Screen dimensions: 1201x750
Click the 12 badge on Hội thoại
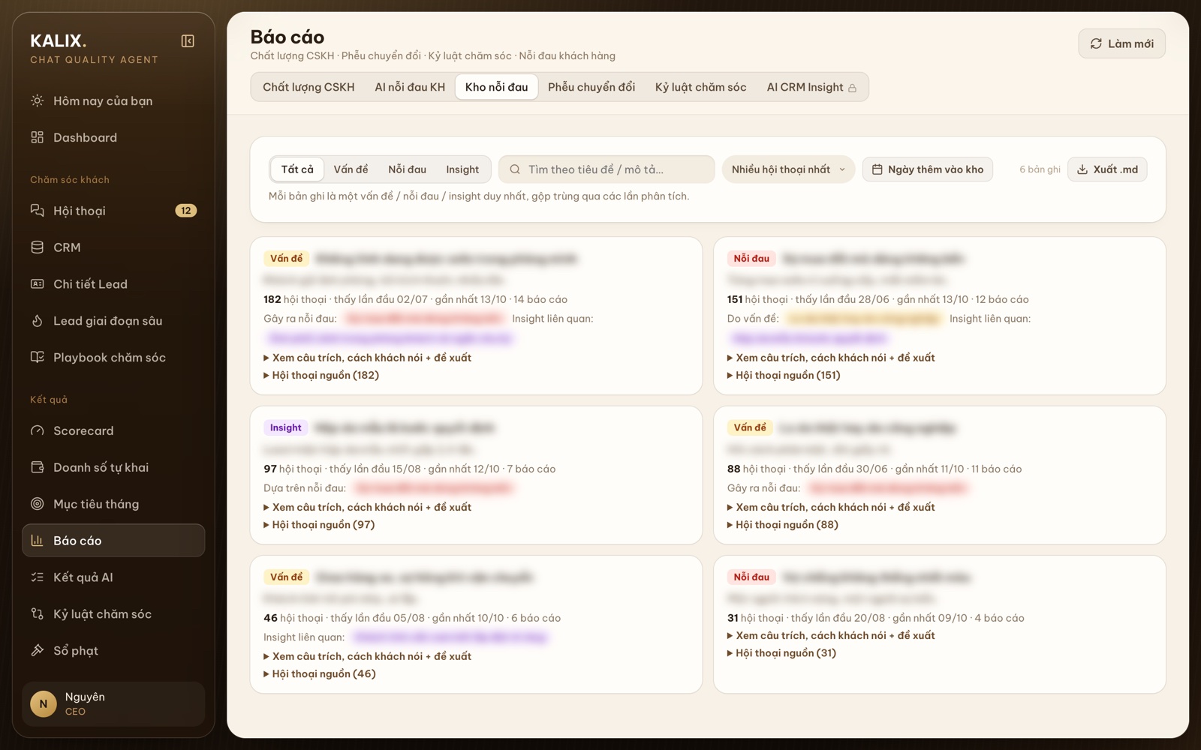pos(185,211)
